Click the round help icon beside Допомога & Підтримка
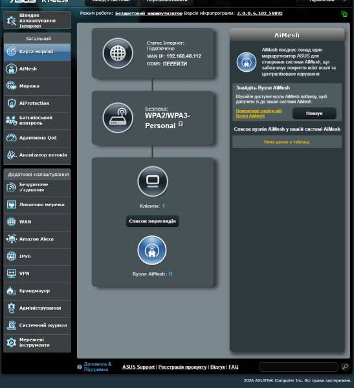The image size is (354, 388). pos(80,367)
